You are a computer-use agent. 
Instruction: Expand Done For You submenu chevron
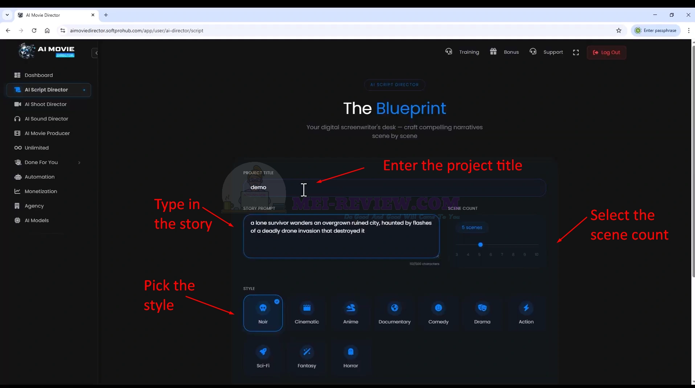pos(79,163)
